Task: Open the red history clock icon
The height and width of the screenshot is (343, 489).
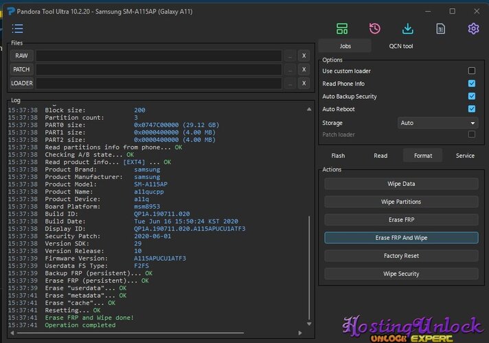Action: [x=374, y=29]
